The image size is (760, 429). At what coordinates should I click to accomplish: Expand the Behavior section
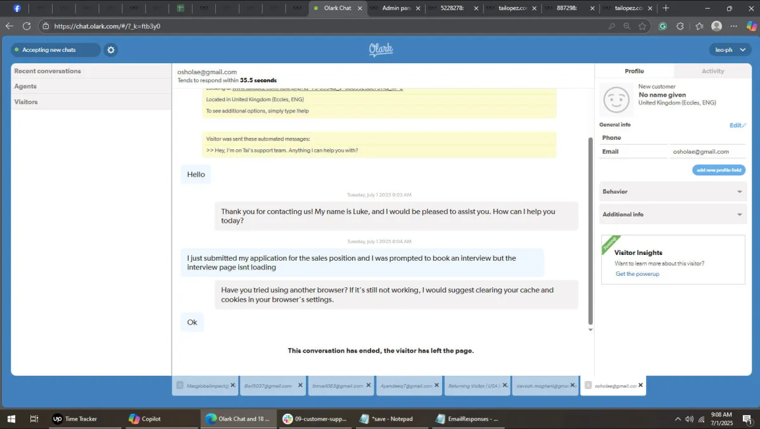673,192
